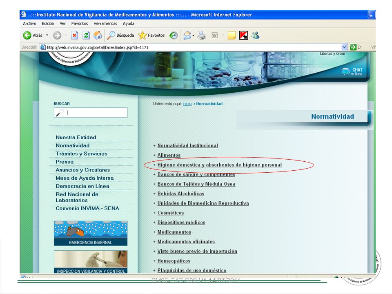The height and width of the screenshot is (294, 392).
Task: Minimize the Internet Explorer window
Action: click(371, 15)
